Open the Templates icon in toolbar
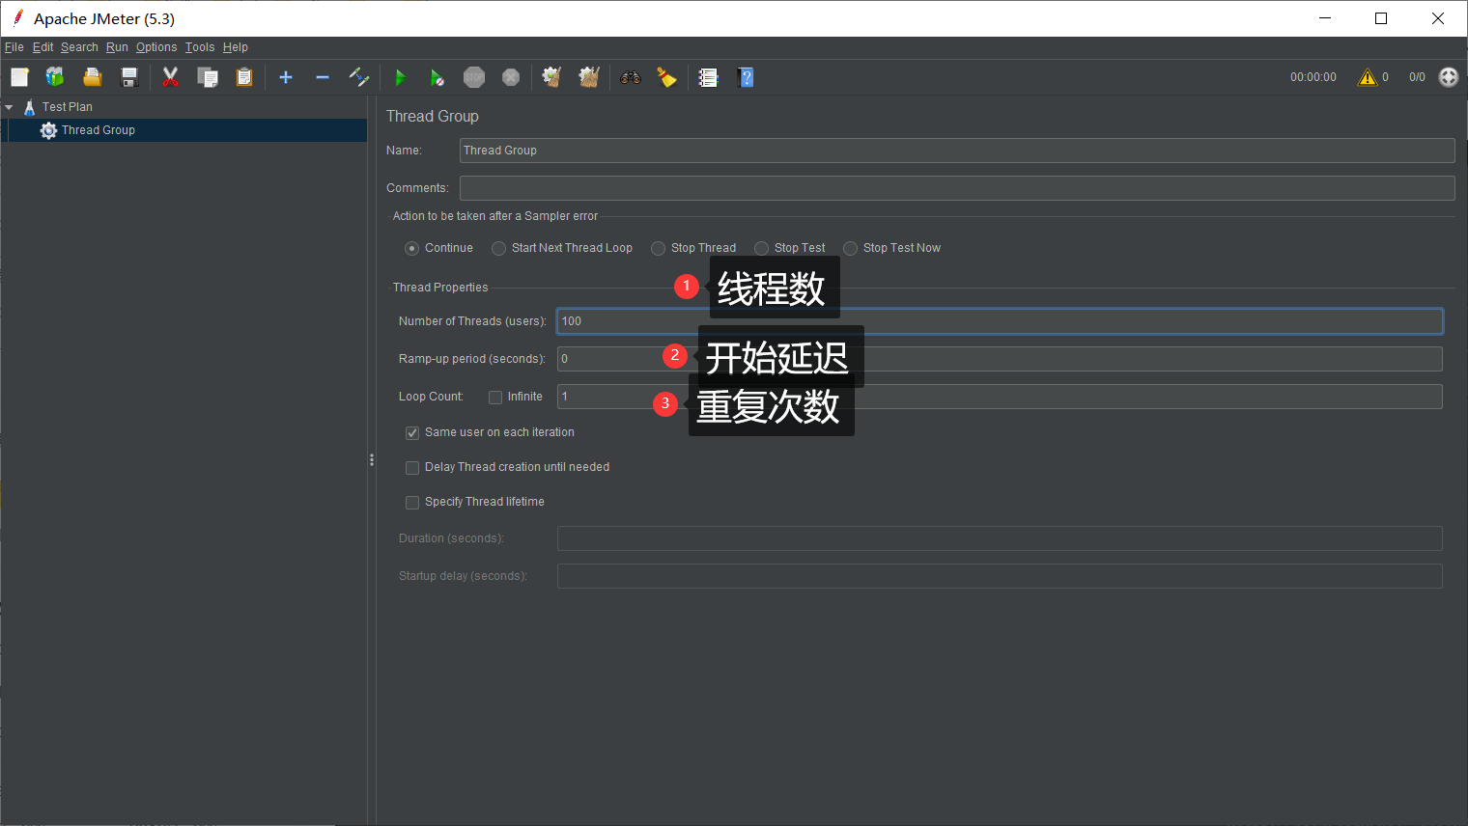 [x=55, y=77]
